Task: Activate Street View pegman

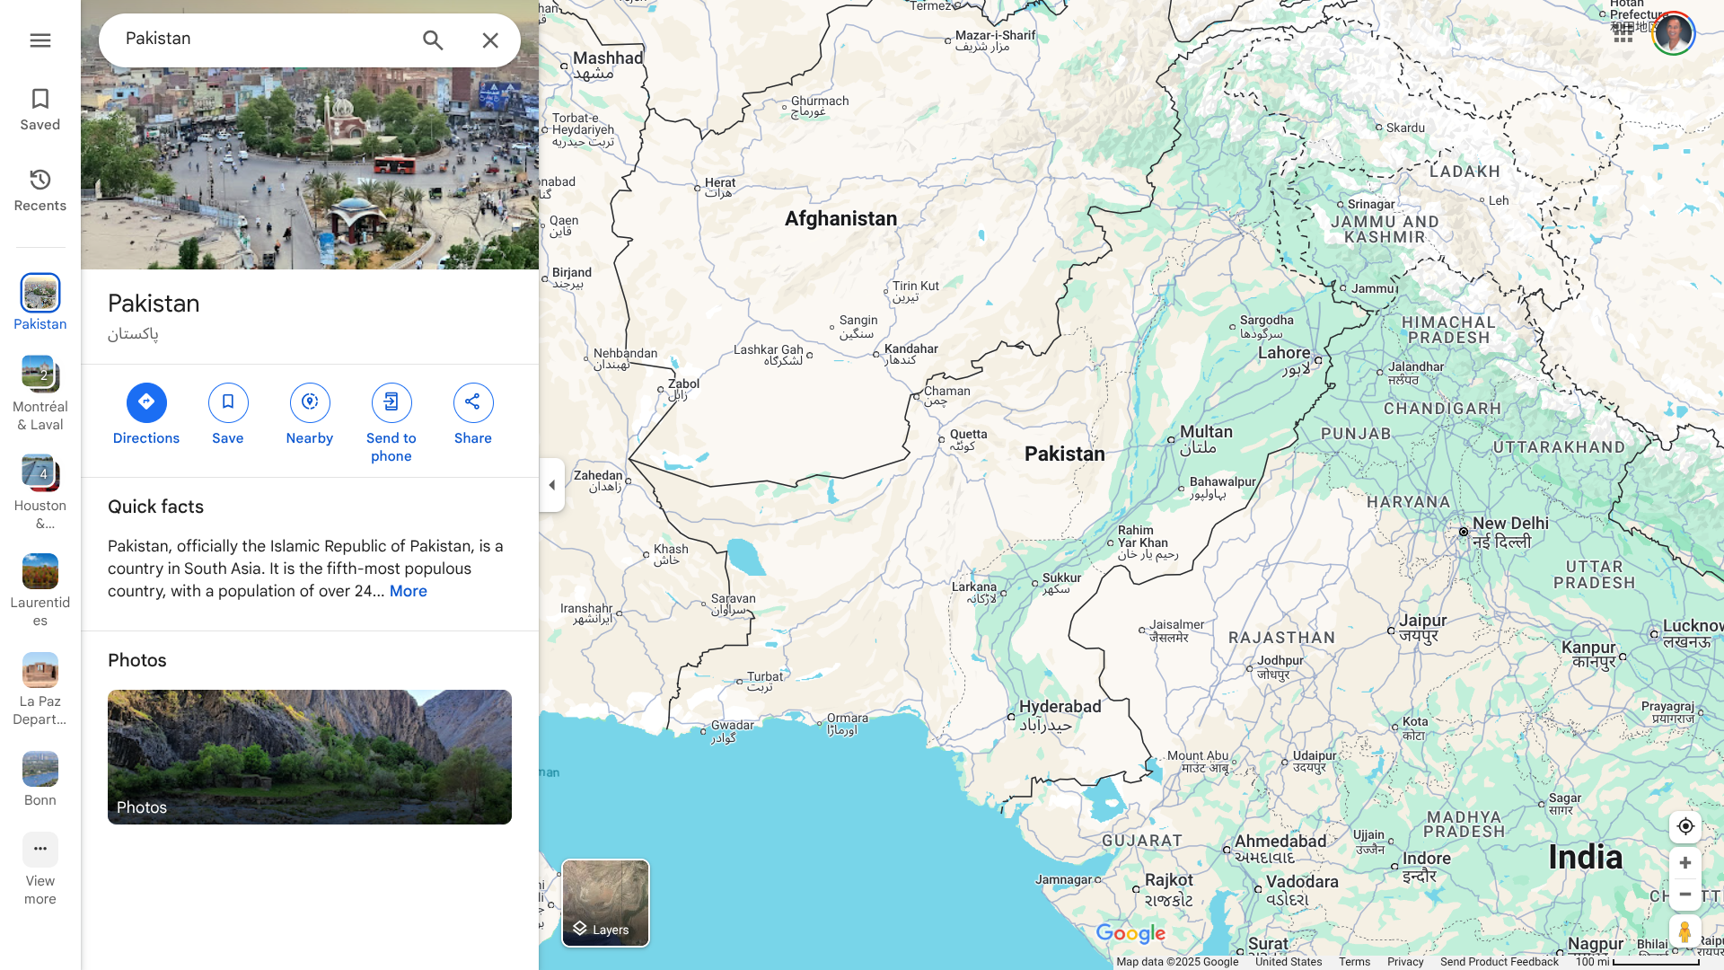Action: coord(1684,932)
